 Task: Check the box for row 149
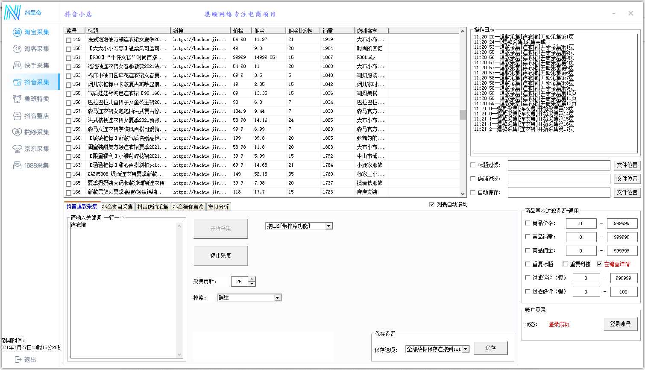[x=68, y=40]
